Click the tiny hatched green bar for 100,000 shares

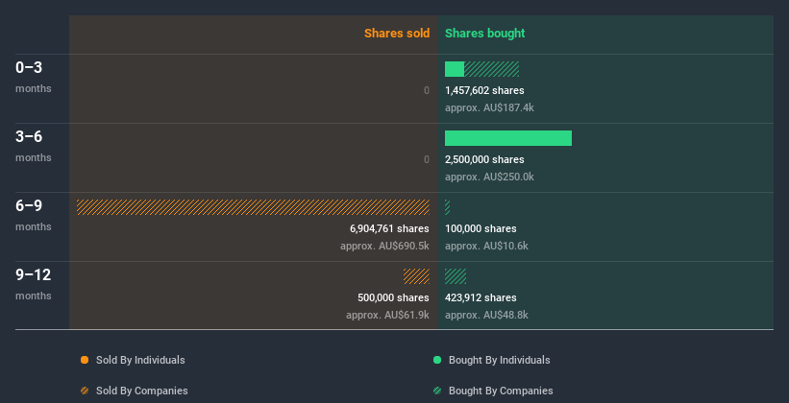(447, 207)
